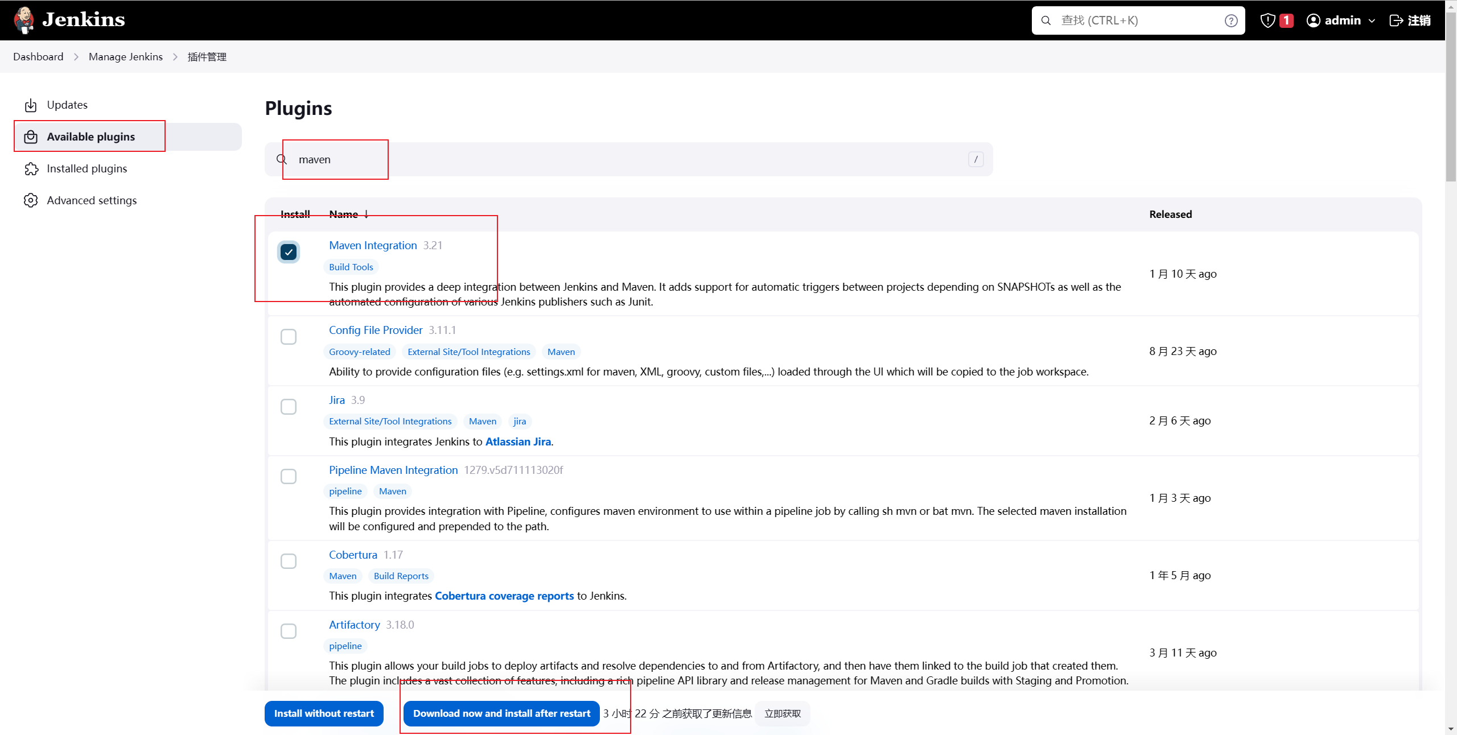Click the Build Tools tag on Maven Integration

(351, 267)
